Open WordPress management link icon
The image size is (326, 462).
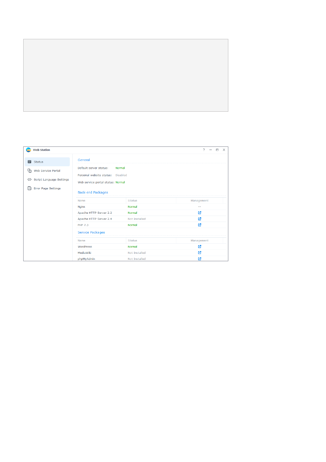tap(200, 246)
